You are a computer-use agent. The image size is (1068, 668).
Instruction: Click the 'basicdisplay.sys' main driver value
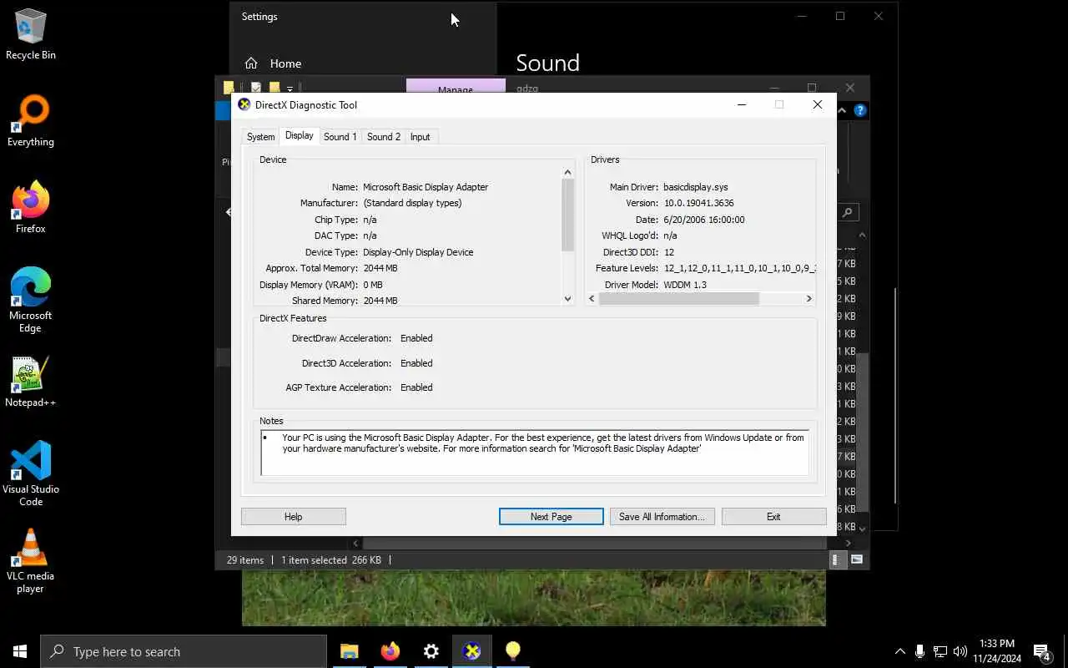click(x=697, y=187)
